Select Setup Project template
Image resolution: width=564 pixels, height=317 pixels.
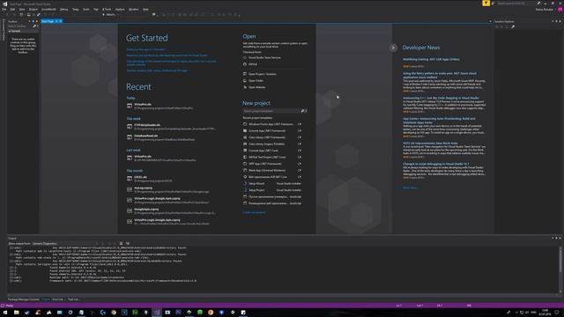coord(272,190)
